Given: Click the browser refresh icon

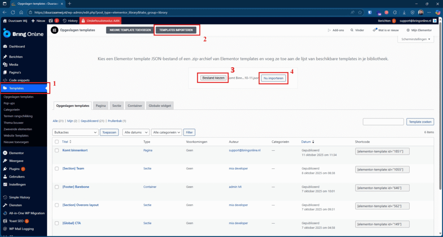Looking at the screenshot, I should (x=13, y=12).
